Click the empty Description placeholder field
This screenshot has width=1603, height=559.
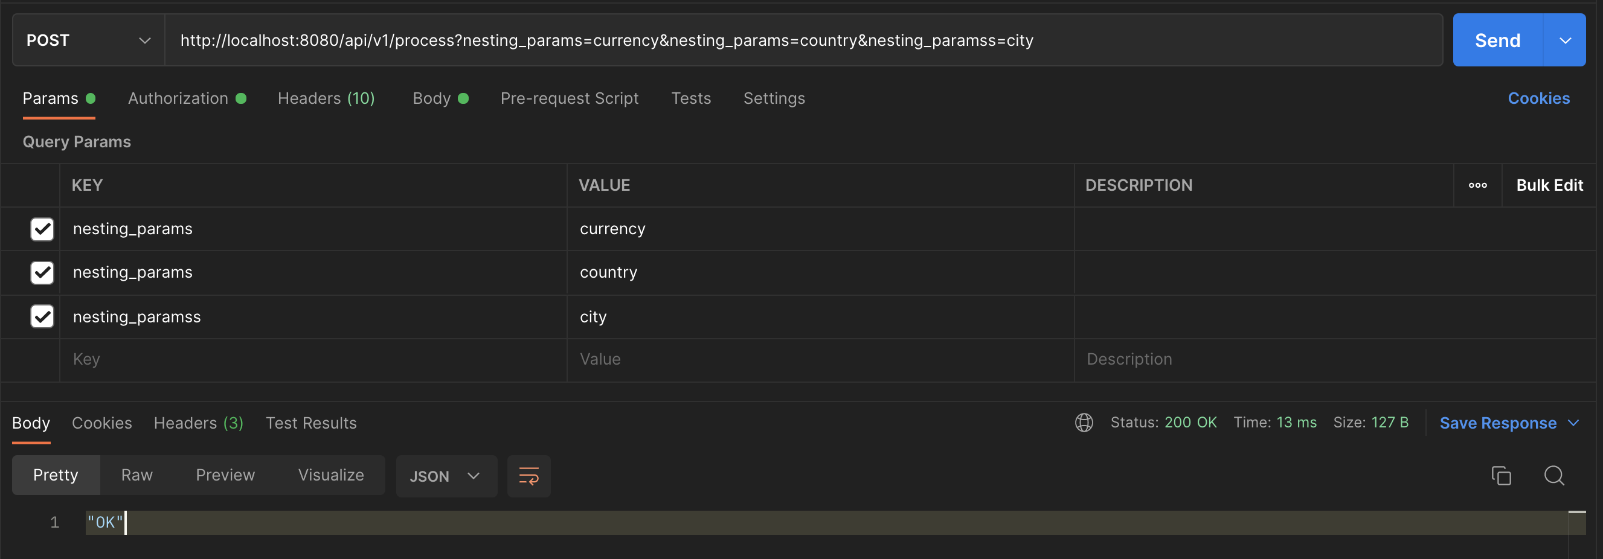(x=1335, y=359)
